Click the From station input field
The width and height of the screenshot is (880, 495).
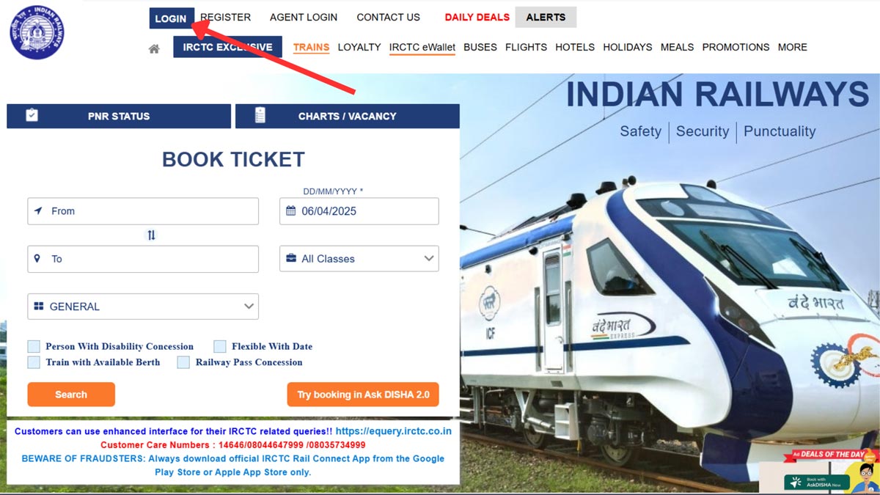point(143,211)
